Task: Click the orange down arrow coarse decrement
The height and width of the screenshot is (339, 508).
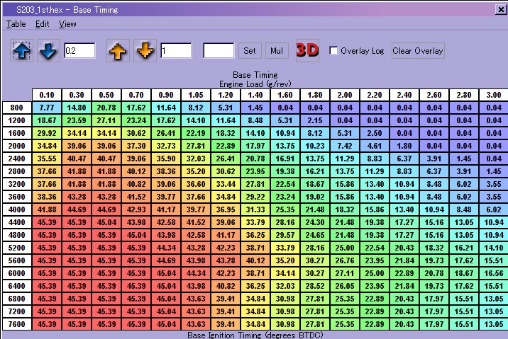Action: pyautogui.click(x=145, y=51)
